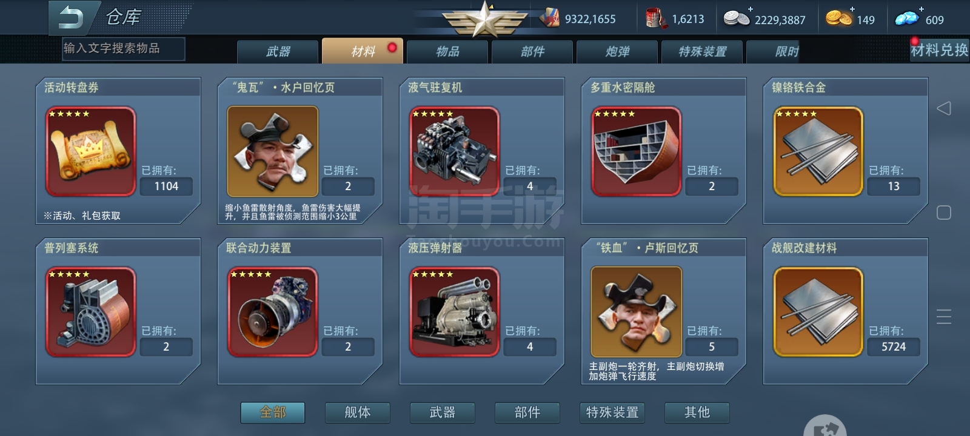Switch to the 武器 top tab
Viewport: 970px width, 436px height.
pyautogui.click(x=278, y=51)
